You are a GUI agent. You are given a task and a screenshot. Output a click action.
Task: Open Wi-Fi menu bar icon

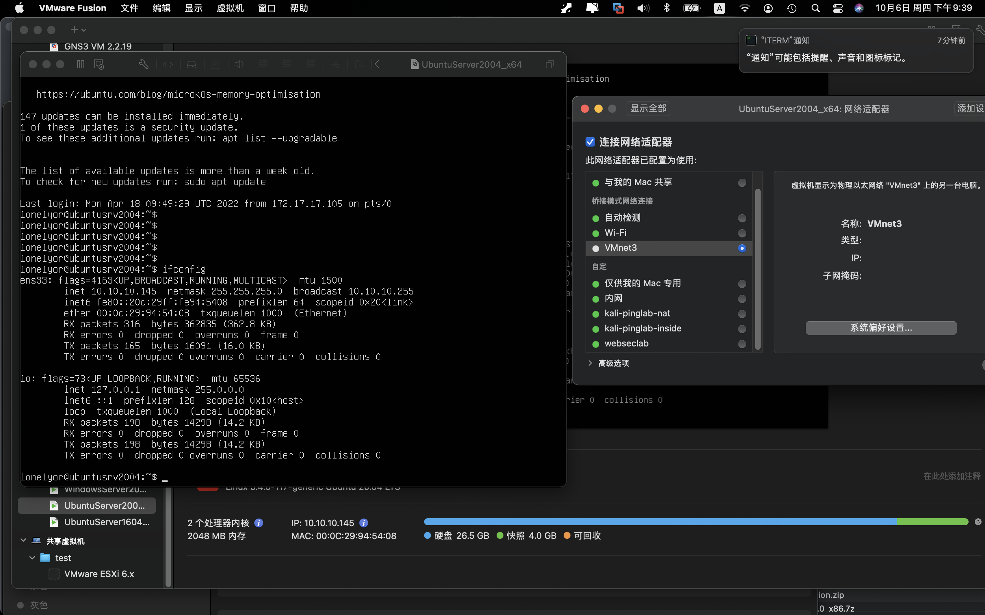click(745, 8)
